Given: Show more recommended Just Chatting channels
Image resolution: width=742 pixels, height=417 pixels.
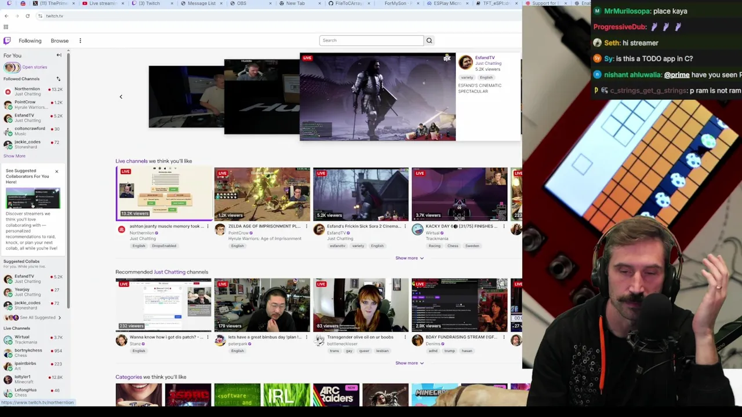Looking at the screenshot, I should tap(409, 363).
